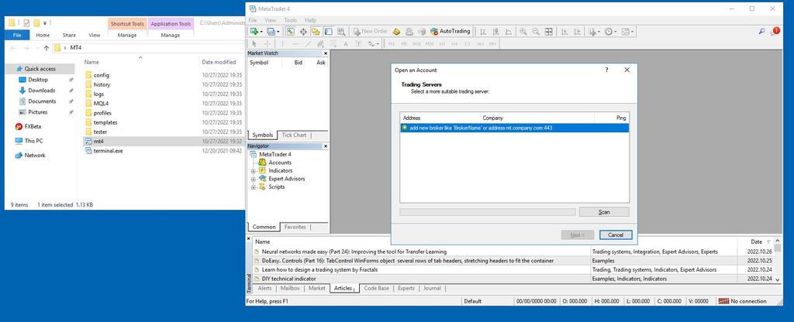Click the dialog help question mark
This screenshot has height=322, width=794.
[x=606, y=70]
